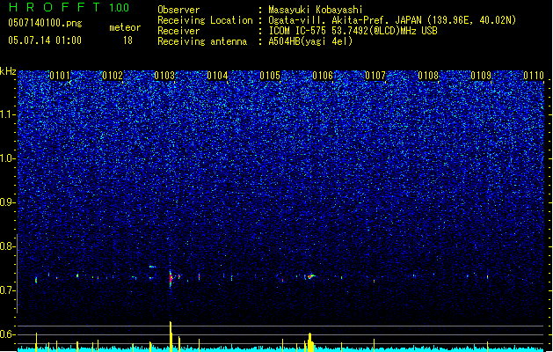
Task: Click the 0103 time marker
Action: (x=164, y=76)
